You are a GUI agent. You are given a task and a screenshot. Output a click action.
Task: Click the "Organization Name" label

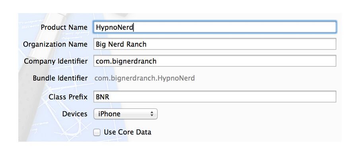click(x=55, y=44)
